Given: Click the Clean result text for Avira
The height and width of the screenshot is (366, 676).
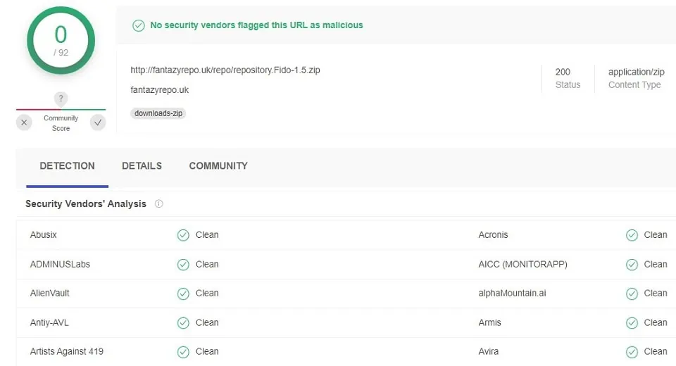Looking at the screenshot, I should click(656, 351).
